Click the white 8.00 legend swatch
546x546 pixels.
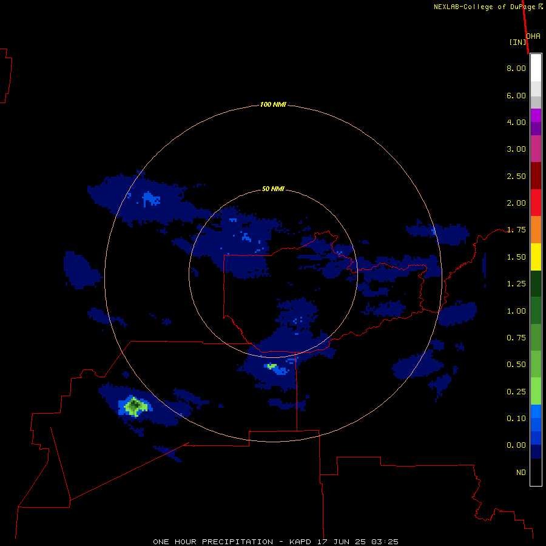(536, 68)
